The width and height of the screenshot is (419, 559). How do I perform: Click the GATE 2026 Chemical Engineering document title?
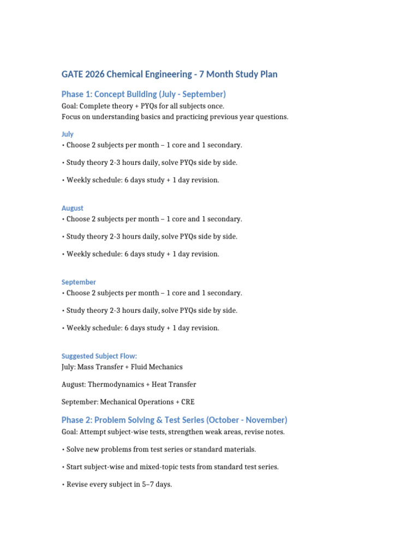(169, 74)
